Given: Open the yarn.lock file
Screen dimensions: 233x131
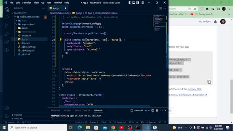Looking at the screenshot, I should 26,54.
